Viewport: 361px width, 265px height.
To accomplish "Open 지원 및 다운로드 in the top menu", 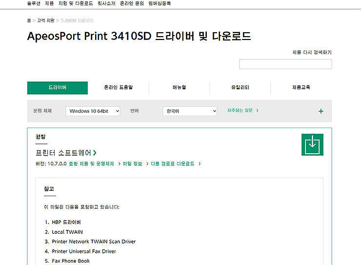I will point(76,3).
